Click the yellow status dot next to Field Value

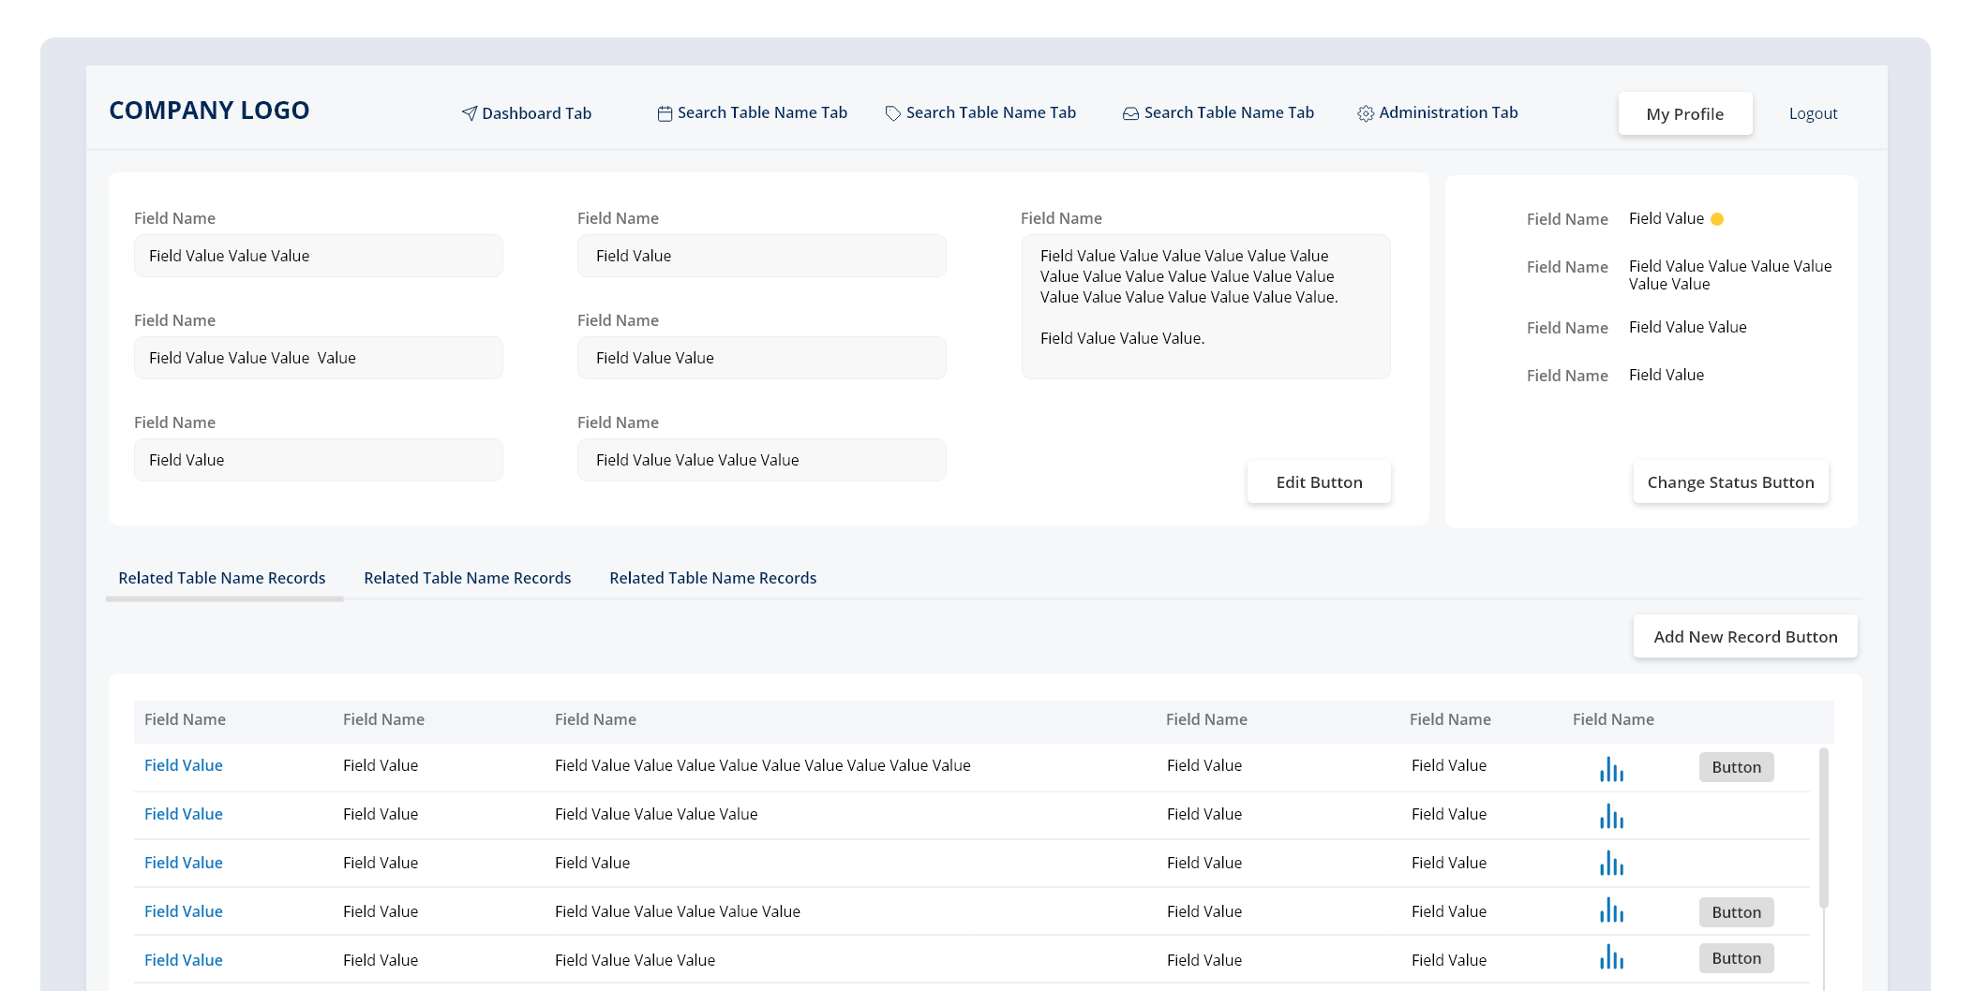pyautogui.click(x=1717, y=219)
